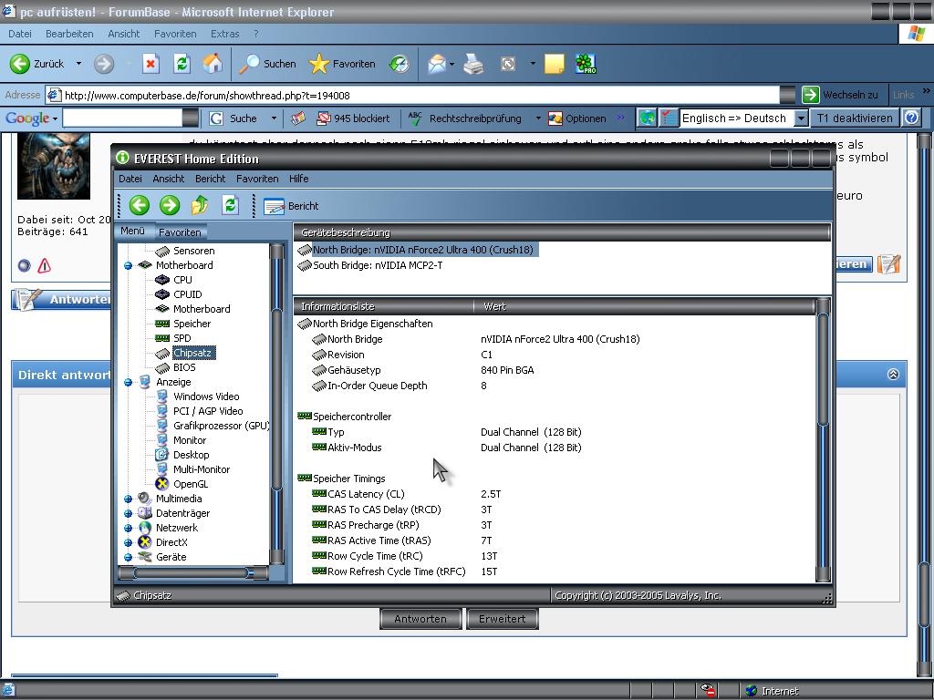Open Internet Explorer Bearbeiten menu
Viewport: 934px width, 700px height.
69,34
